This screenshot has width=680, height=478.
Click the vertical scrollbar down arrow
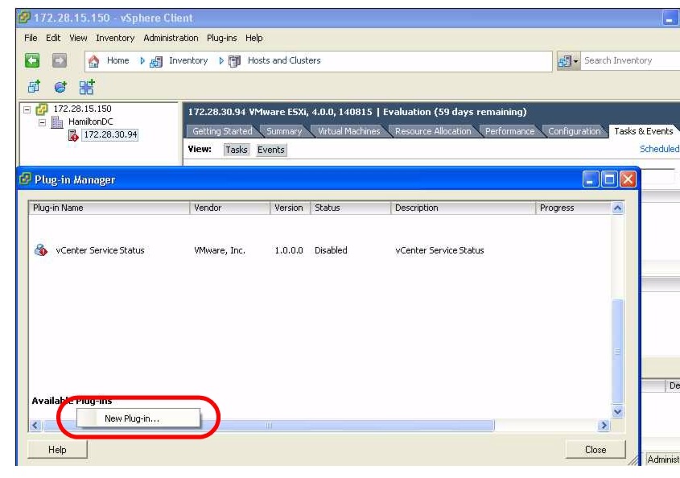(x=617, y=412)
